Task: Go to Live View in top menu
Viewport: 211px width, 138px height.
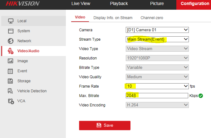Action: click(x=81, y=4)
